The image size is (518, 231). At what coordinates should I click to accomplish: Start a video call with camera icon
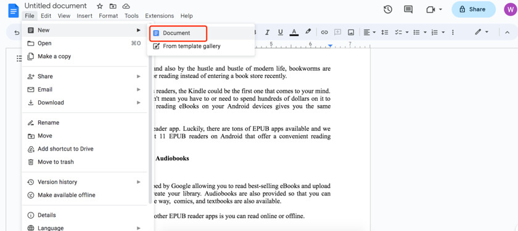pos(430,10)
